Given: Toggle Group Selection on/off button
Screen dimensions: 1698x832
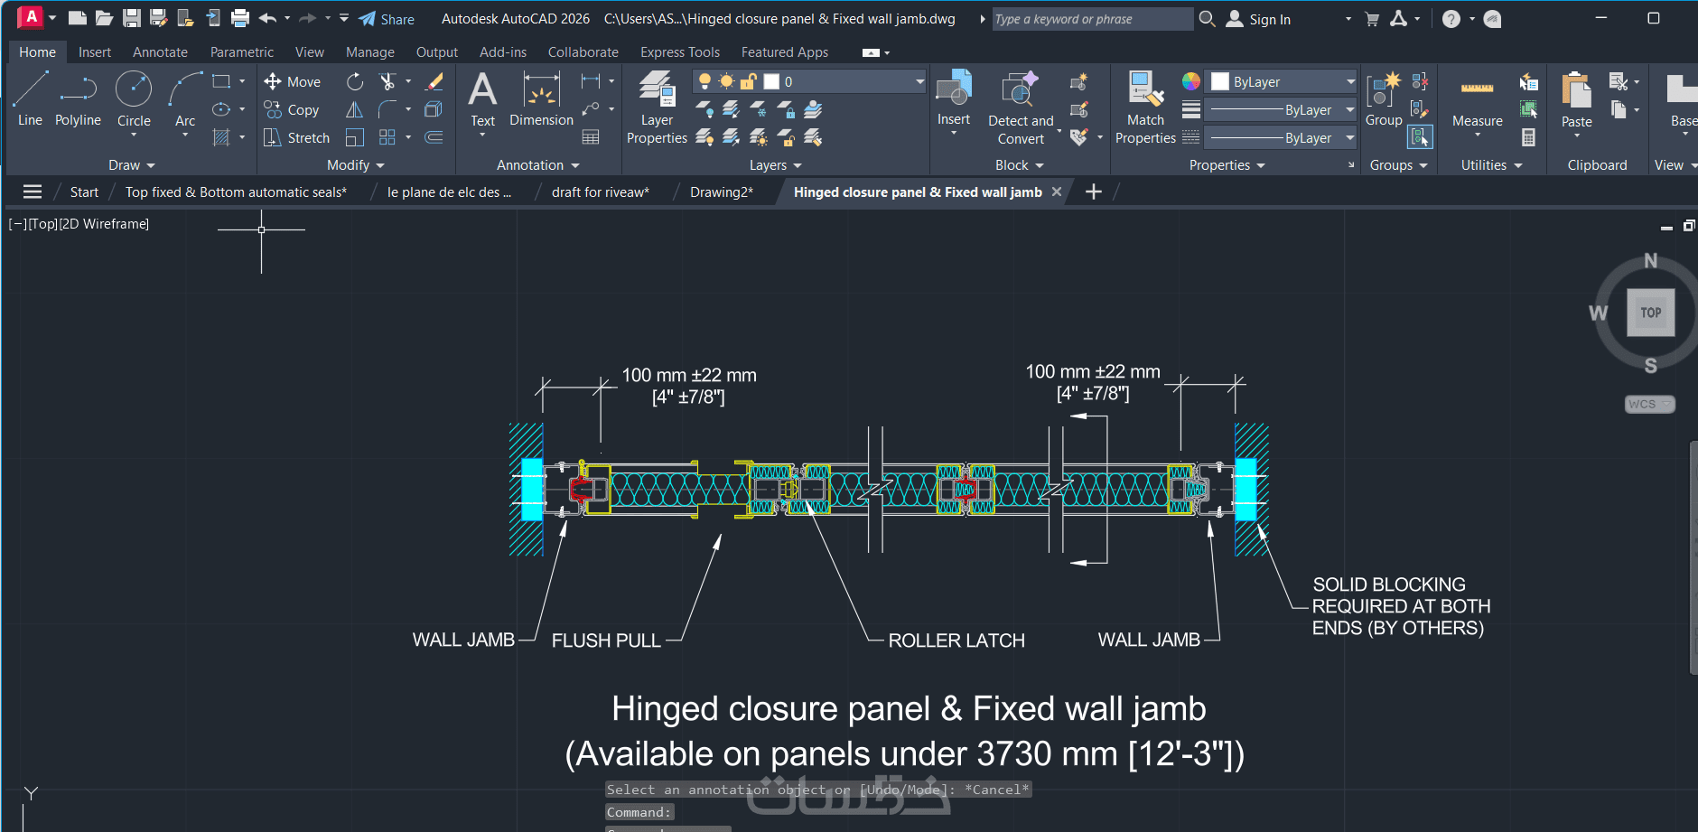Looking at the screenshot, I should click(x=1420, y=137).
